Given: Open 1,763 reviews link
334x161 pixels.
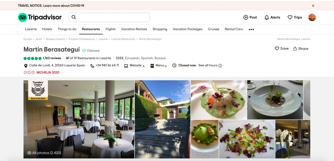Looking at the screenshot, I should [x=52, y=58].
